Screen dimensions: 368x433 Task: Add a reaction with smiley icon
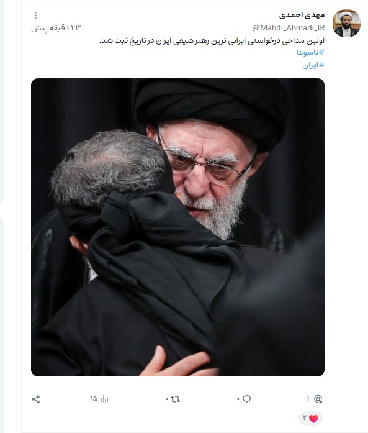[318, 399]
